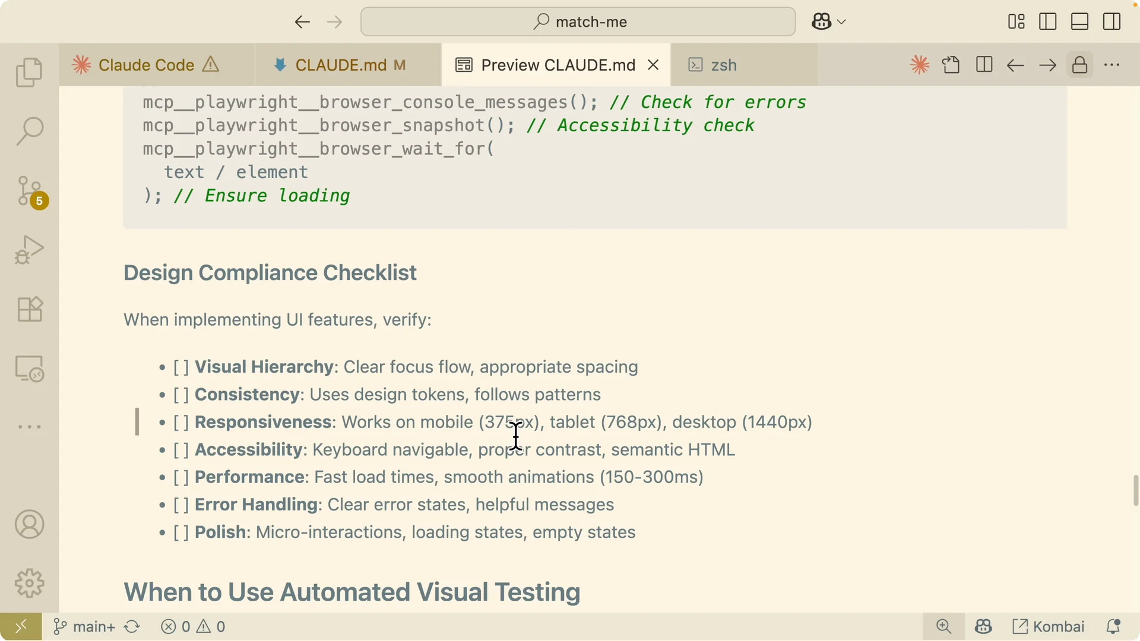The width and height of the screenshot is (1140, 641).
Task: Synchronize changes from status bar
Action: tap(132, 627)
